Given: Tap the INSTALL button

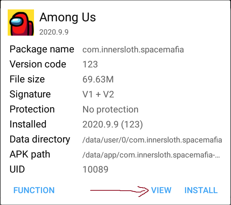Looking at the screenshot, I should tap(201, 190).
